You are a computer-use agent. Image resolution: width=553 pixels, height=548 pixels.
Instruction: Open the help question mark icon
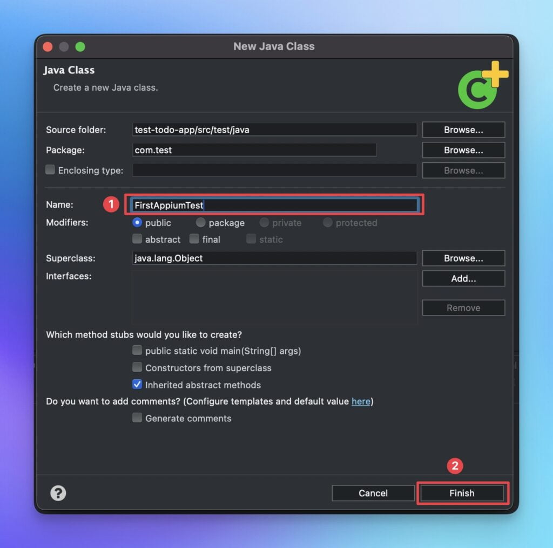pyautogui.click(x=58, y=493)
